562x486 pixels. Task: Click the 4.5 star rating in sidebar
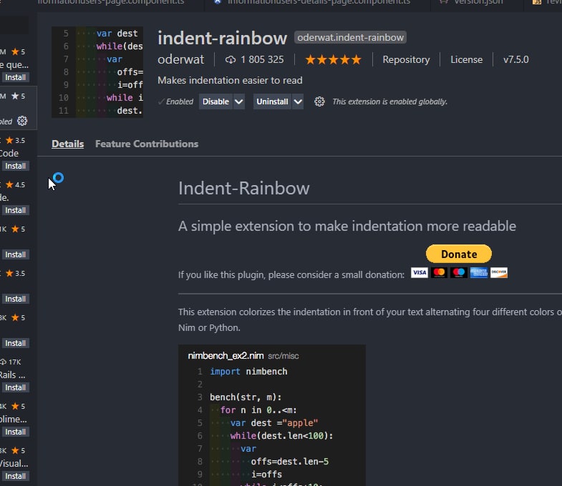[16, 185]
